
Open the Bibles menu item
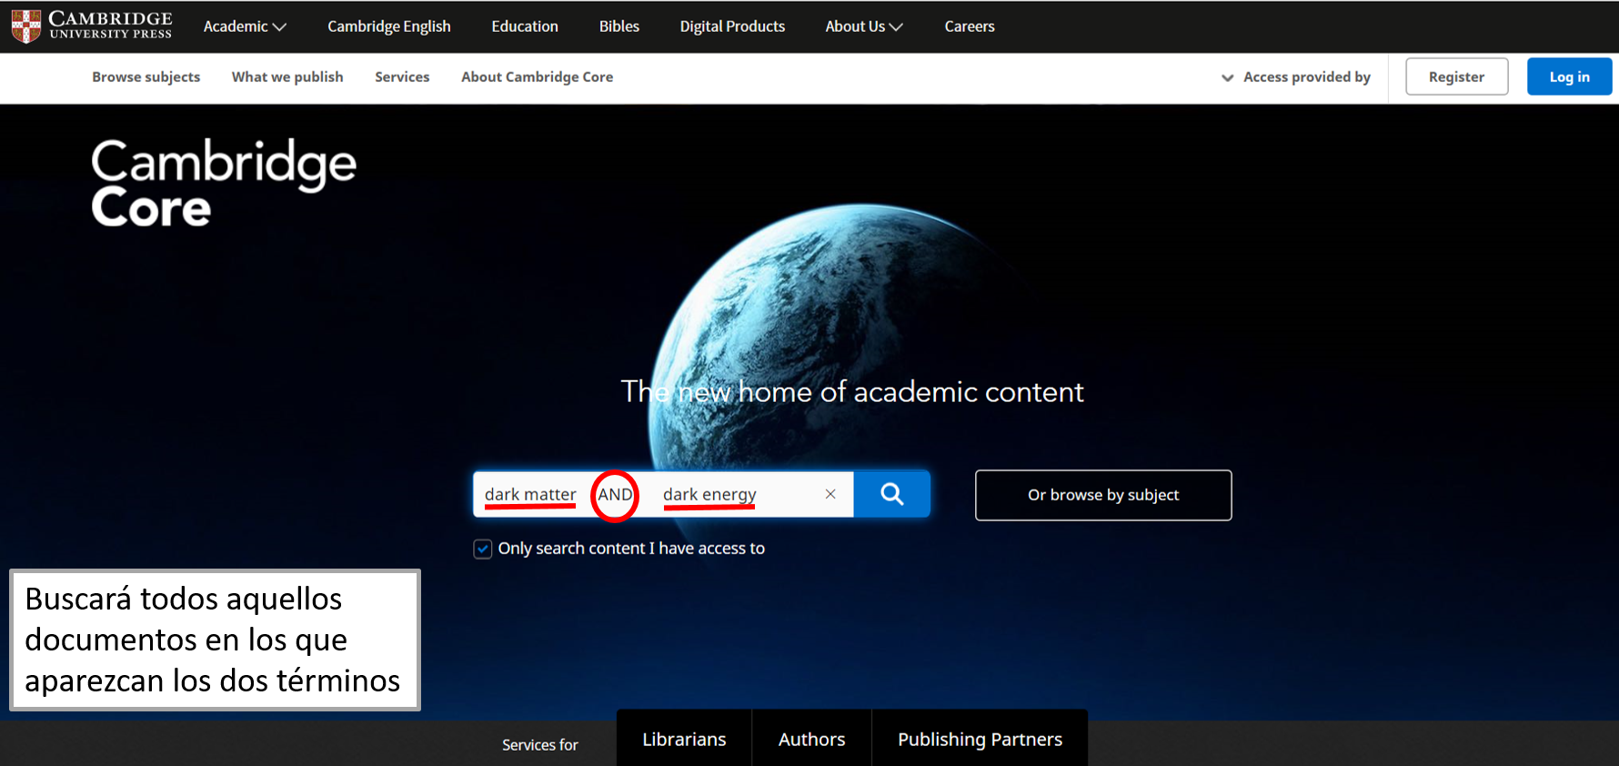(x=619, y=26)
